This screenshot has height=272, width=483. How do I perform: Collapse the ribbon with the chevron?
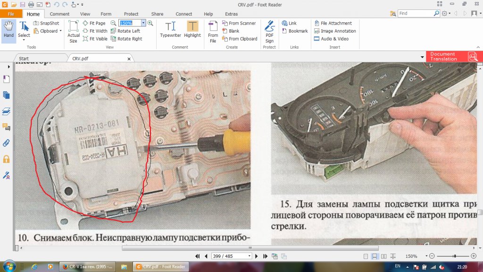click(478, 47)
